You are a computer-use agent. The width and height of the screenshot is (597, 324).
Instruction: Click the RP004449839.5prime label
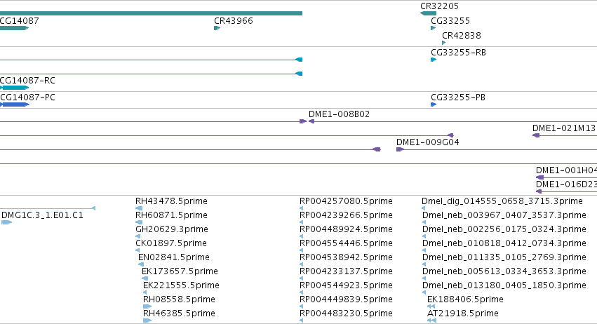pyautogui.click(x=346, y=299)
